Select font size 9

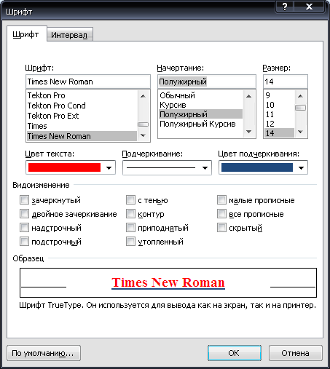pos(279,95)
